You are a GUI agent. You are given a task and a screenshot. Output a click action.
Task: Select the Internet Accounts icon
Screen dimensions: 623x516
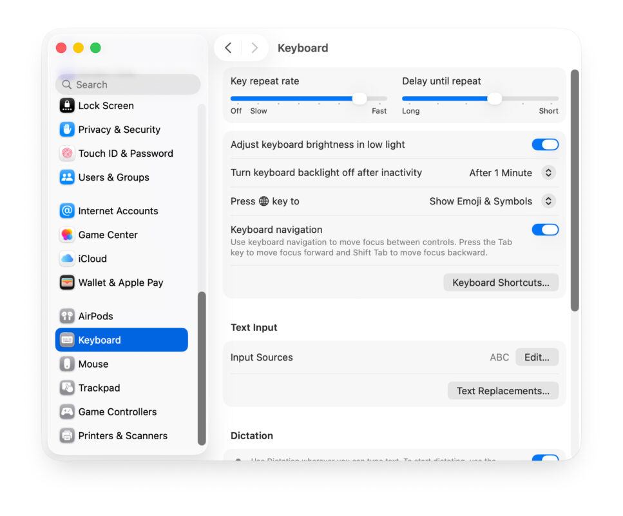[67, 210]
